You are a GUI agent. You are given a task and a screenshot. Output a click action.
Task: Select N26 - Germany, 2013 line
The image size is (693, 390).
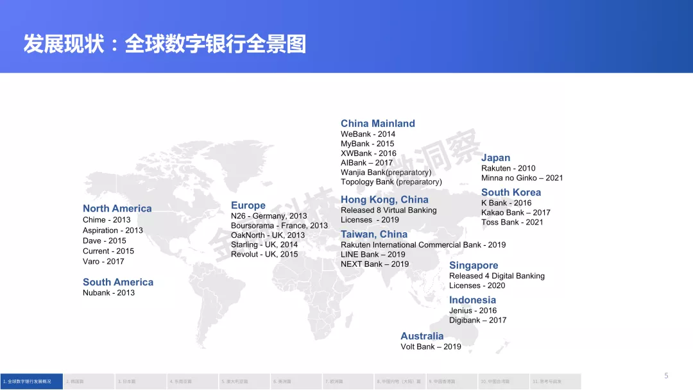pyautogui.click(x=269, y=216)
